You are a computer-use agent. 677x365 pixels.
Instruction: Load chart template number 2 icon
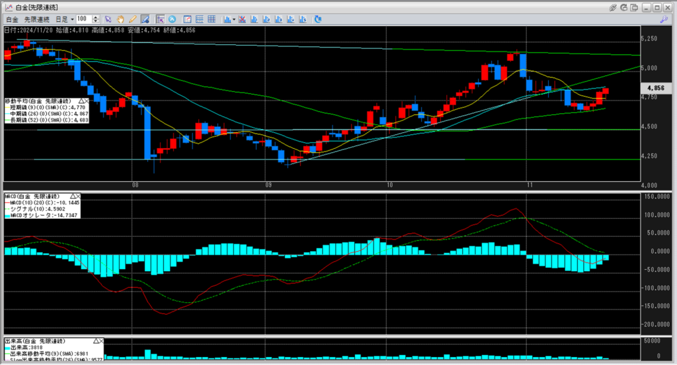(x=266, y=19)
